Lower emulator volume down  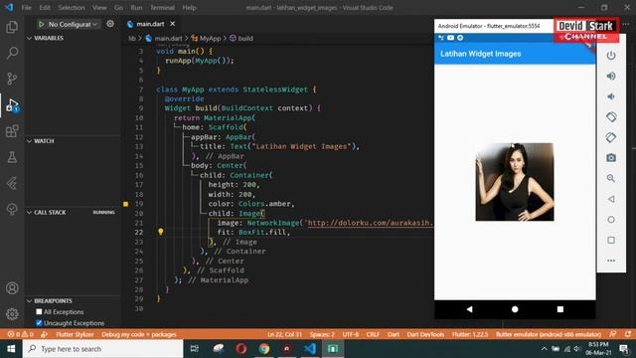(x=611, y=96)
